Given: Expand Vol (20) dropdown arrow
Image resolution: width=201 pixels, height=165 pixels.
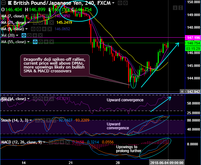Looking at the screenshot, I should 17,35.
